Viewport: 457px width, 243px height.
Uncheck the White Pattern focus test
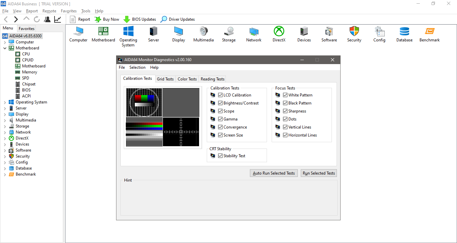285,95
